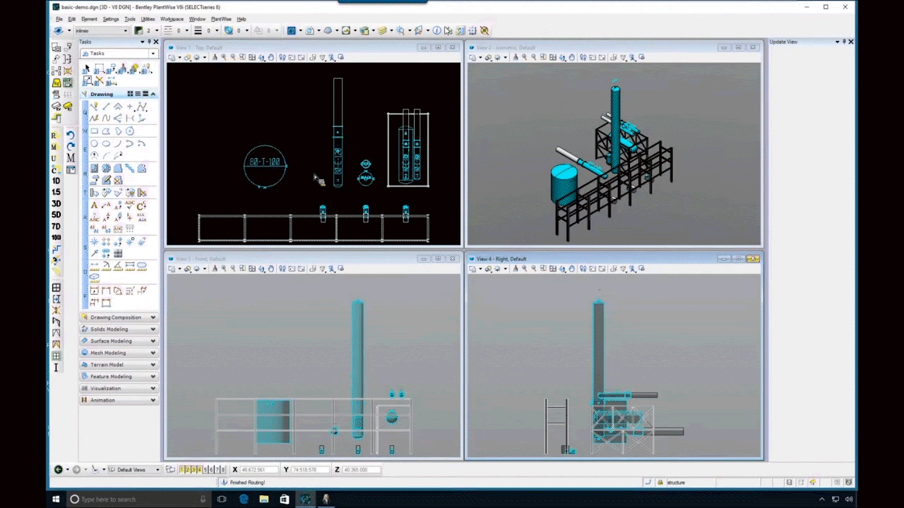The image size is (904, 508).
Task: Select the Place Block rectangle tool
Action: pyautogui.click(x=95, y=131)
